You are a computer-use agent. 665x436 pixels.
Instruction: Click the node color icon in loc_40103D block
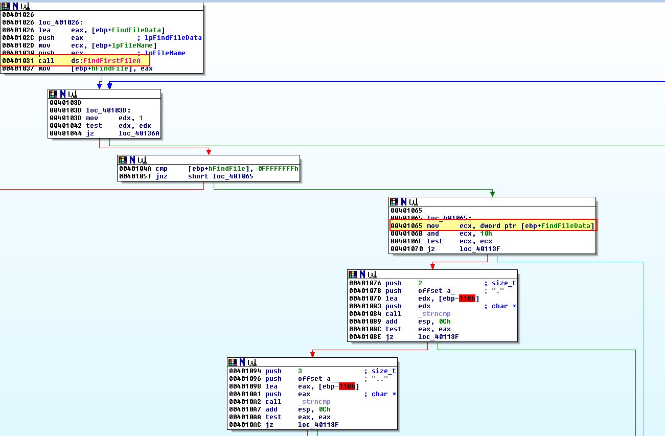pos(54,94)
